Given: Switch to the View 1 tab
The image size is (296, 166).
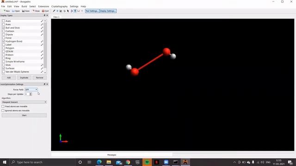Looking at the screenshot, I should [56, 17].
